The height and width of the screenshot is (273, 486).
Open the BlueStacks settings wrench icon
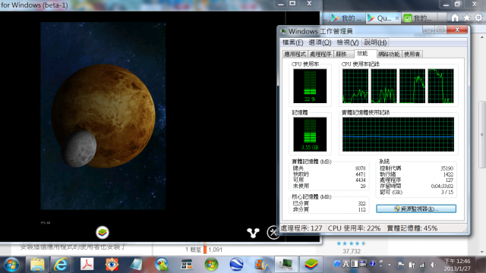coord(273,233)
